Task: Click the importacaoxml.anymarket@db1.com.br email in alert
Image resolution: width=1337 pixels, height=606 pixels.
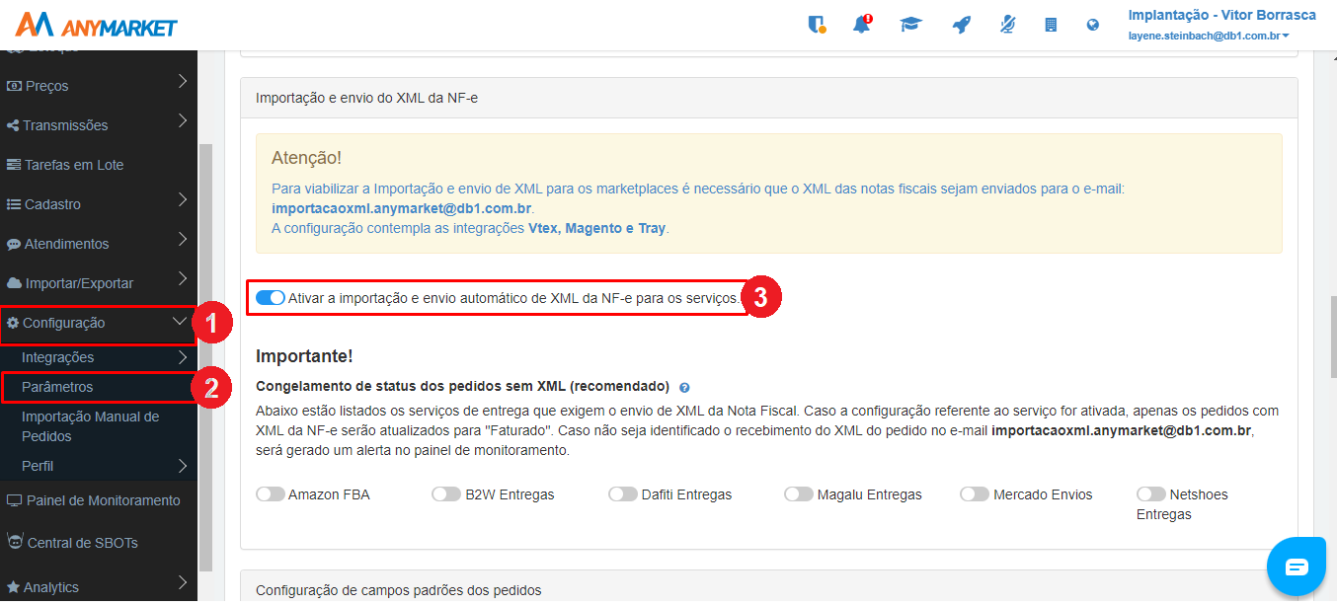Action: (402, 209)
